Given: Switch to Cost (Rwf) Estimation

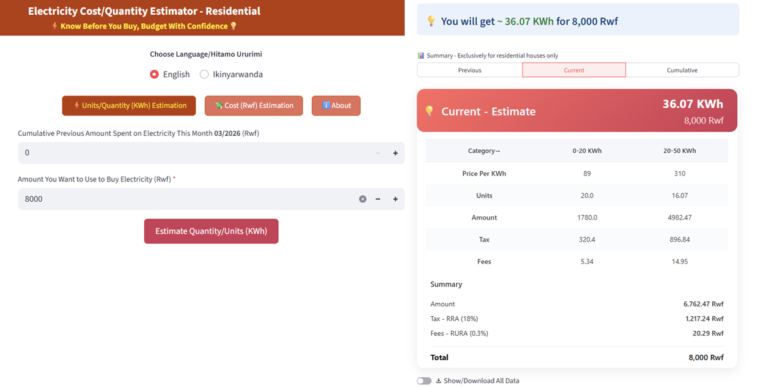Looking at the screenshot, I should (x=254, y=106).
